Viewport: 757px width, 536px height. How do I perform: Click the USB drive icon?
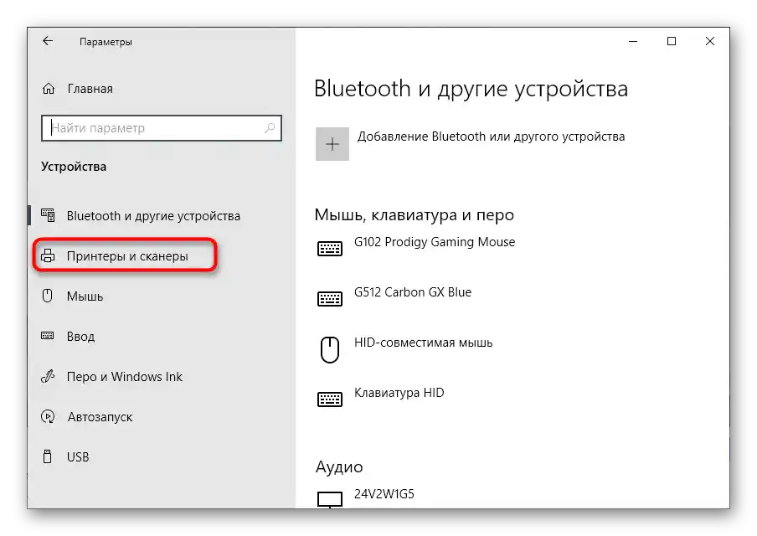47,456
